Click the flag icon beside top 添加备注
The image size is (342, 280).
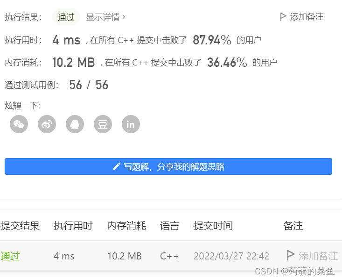coord(283,17)
